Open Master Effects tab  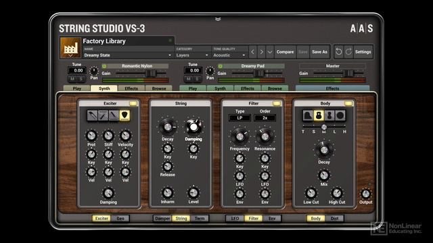pyautogui.click(x=332, y=88)
